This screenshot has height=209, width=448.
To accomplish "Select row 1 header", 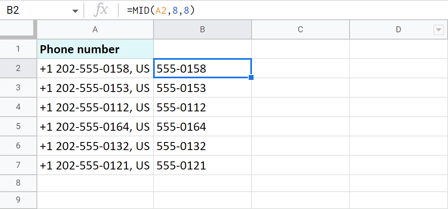I will (18, 49).
